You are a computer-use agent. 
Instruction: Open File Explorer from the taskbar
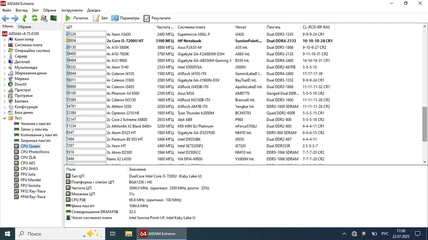128,234
